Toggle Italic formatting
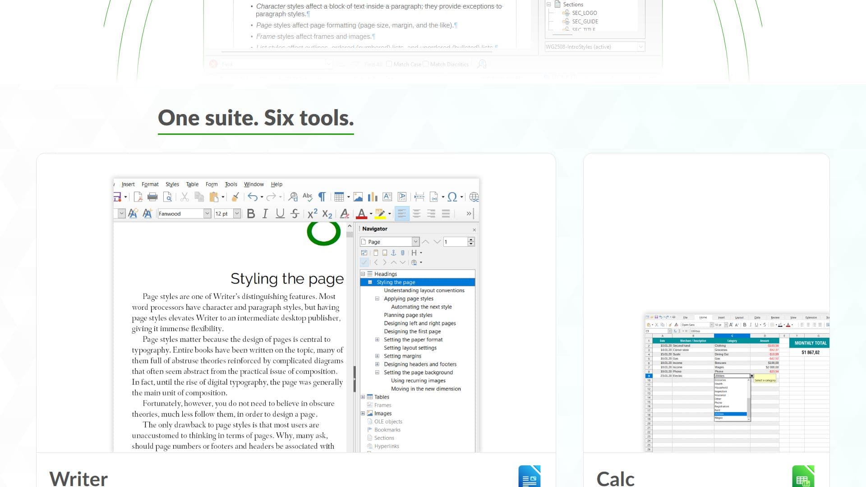This screenshot has width=866, height=487. (x=265, y=214)
